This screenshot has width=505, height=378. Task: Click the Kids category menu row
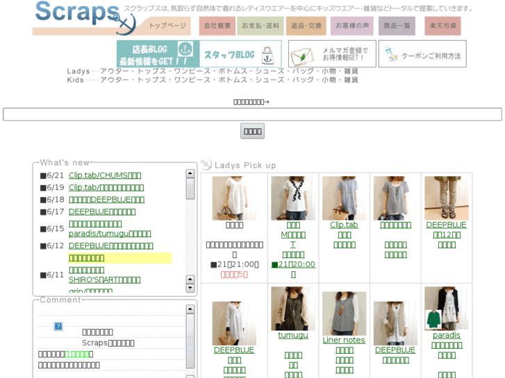213,80
